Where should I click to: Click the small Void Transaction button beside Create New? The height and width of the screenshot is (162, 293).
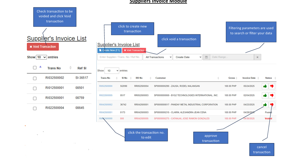(x=134, y=50)
